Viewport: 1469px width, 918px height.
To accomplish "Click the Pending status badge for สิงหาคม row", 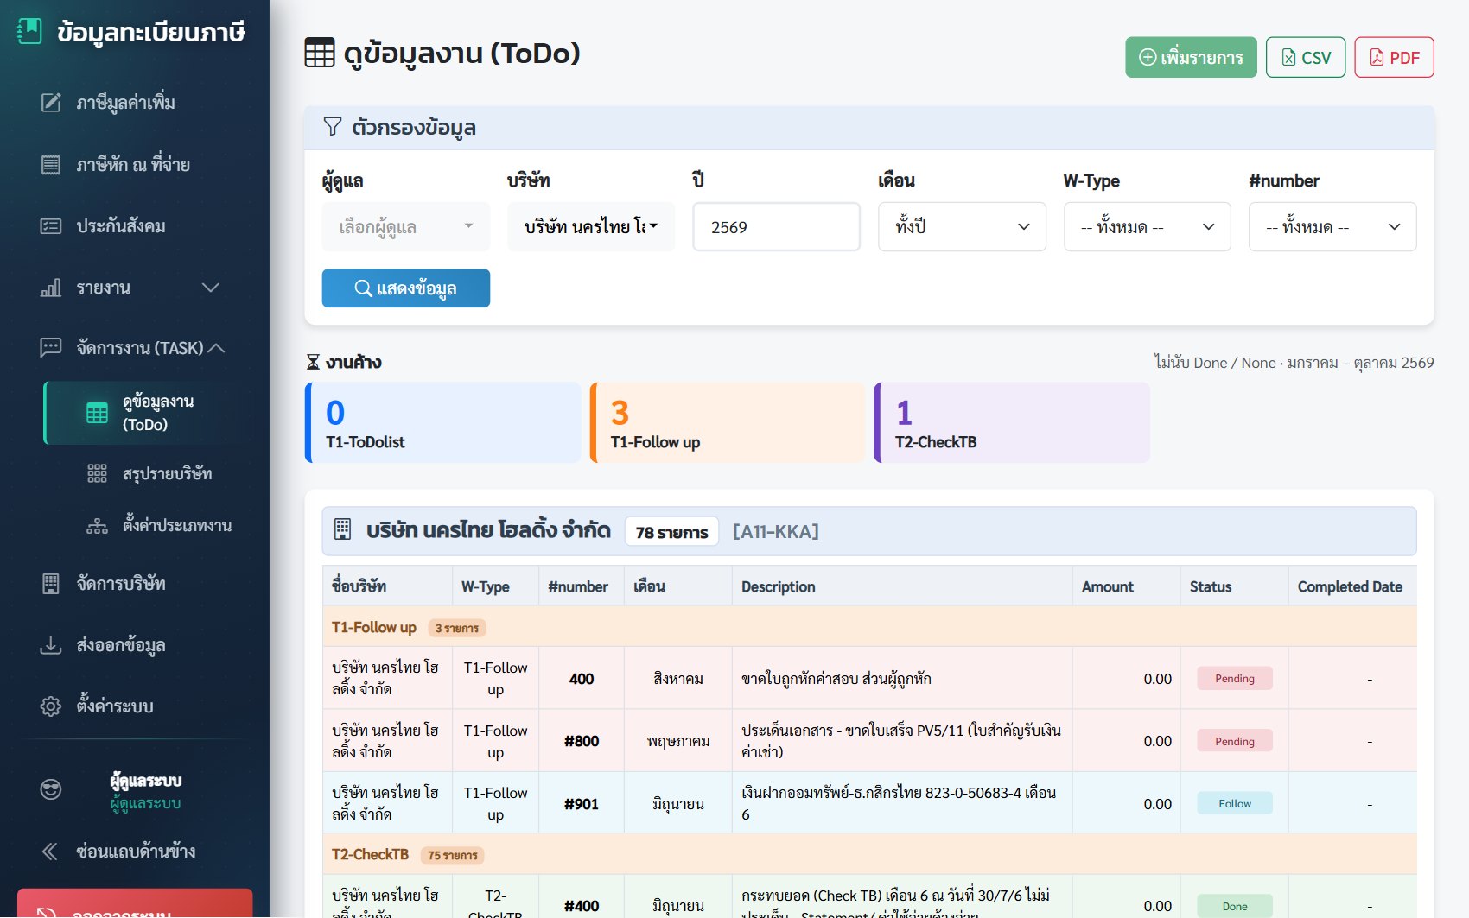I will point(1234,679).
